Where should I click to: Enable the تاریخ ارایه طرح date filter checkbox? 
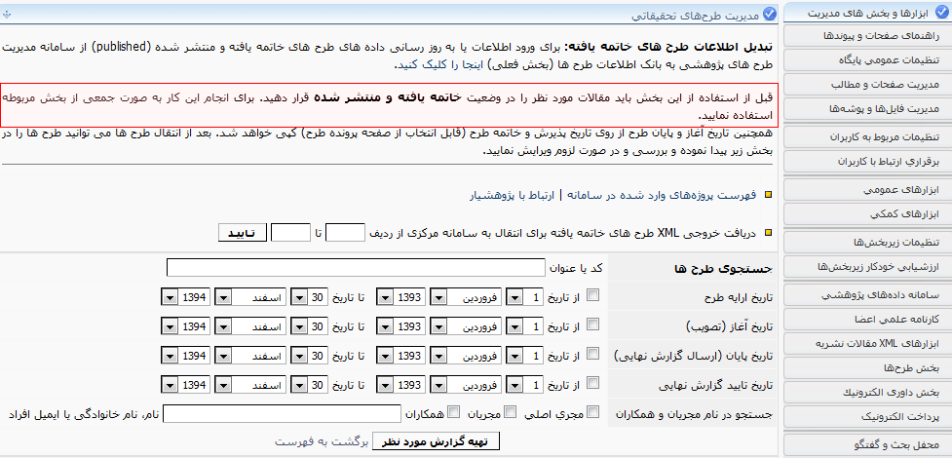pyautogui.click(x=593, y=296)
